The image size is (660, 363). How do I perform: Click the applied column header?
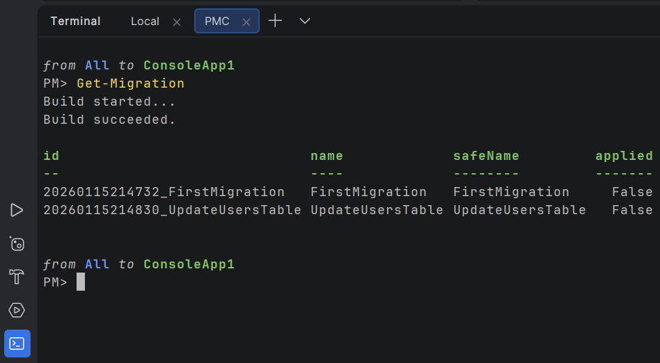(624, 156)
